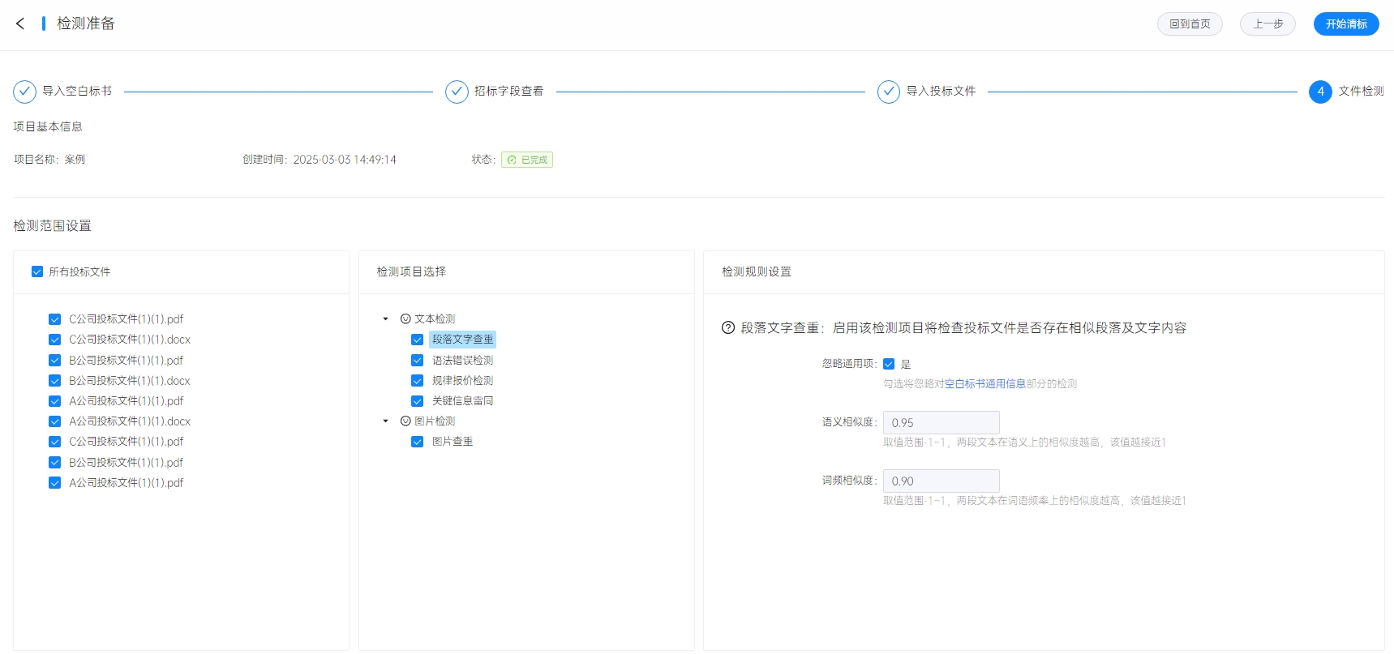Click the green 已完成 status badge
This screenshot has width=1394, height=654.
coord(527,160)
